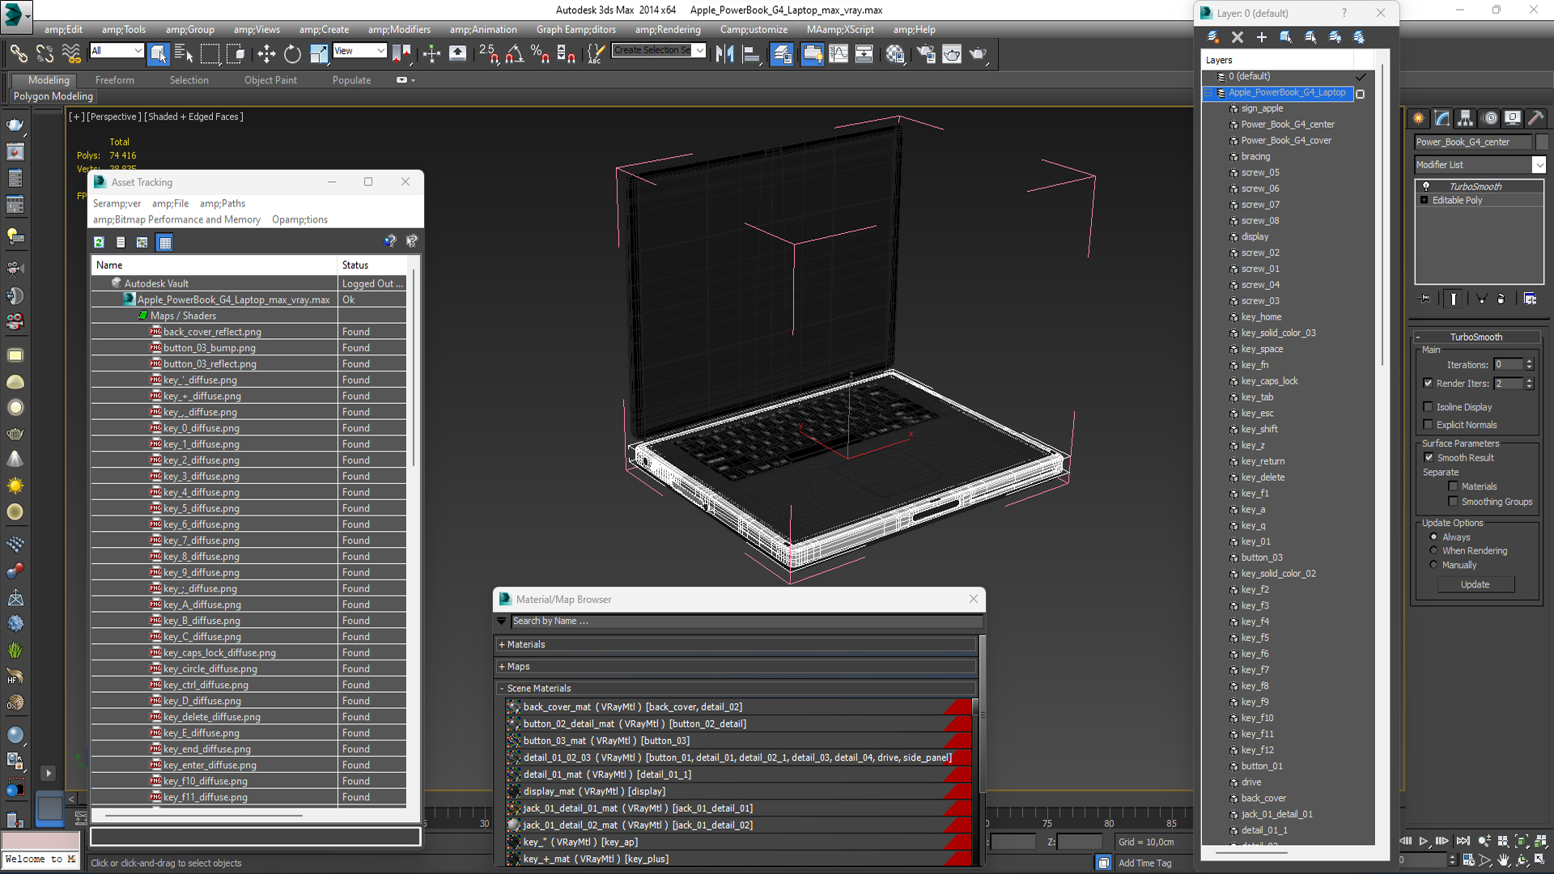Screen dimensions: 1554x874
Task: Toggle Render Iters checkbox
Action: point(1428,384)
